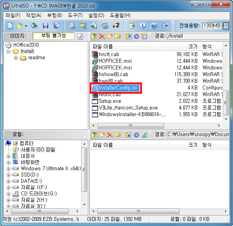Click the Make CD/DVD image toolbar icon

pos(72,26)
